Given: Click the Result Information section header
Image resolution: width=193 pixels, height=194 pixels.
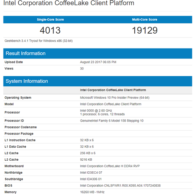Looking at the screenshot, I should coord(98,53).
